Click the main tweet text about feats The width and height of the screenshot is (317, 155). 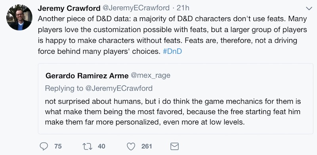click(172, 35)
